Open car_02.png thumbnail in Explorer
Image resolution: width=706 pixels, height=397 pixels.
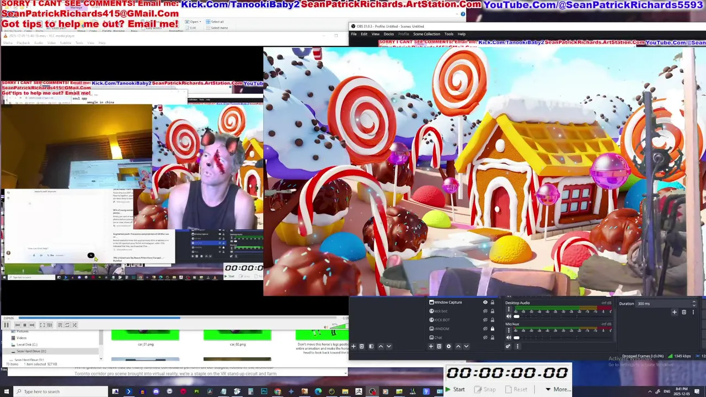(x=237, y=335)
